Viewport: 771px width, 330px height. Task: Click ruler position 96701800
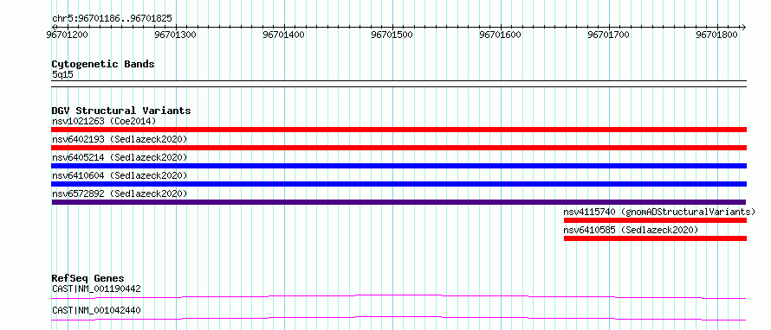[717, 35]
